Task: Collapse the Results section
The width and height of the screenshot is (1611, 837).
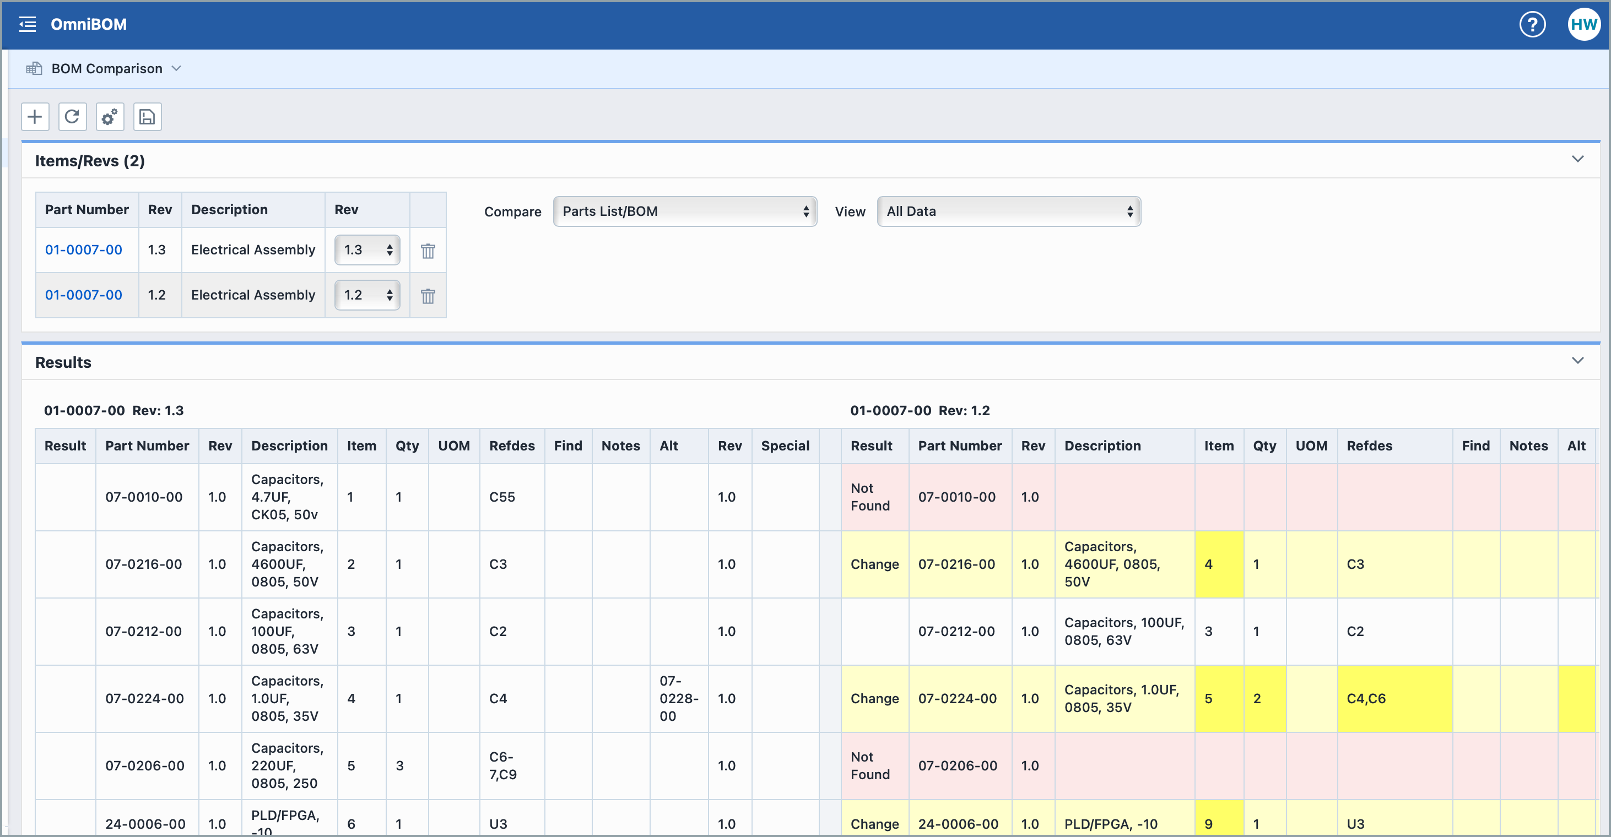Action: point(1578,361)
